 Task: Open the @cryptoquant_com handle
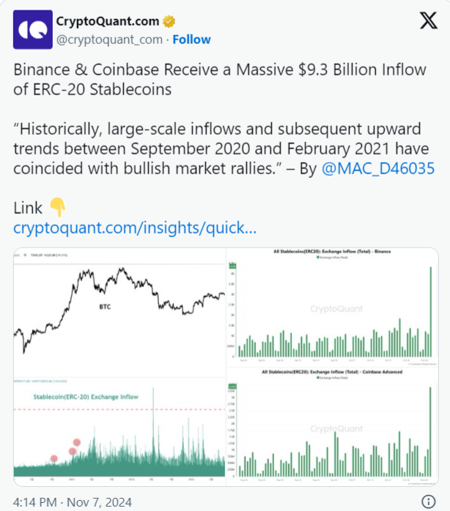(109, 40)
